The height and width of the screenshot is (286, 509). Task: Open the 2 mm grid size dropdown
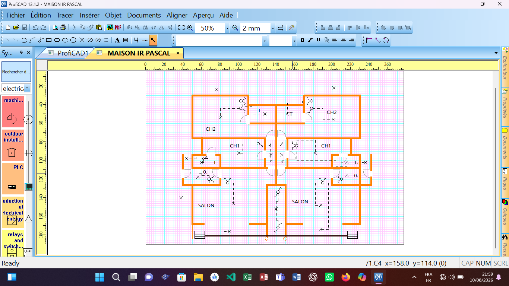[x=272, y=28]
